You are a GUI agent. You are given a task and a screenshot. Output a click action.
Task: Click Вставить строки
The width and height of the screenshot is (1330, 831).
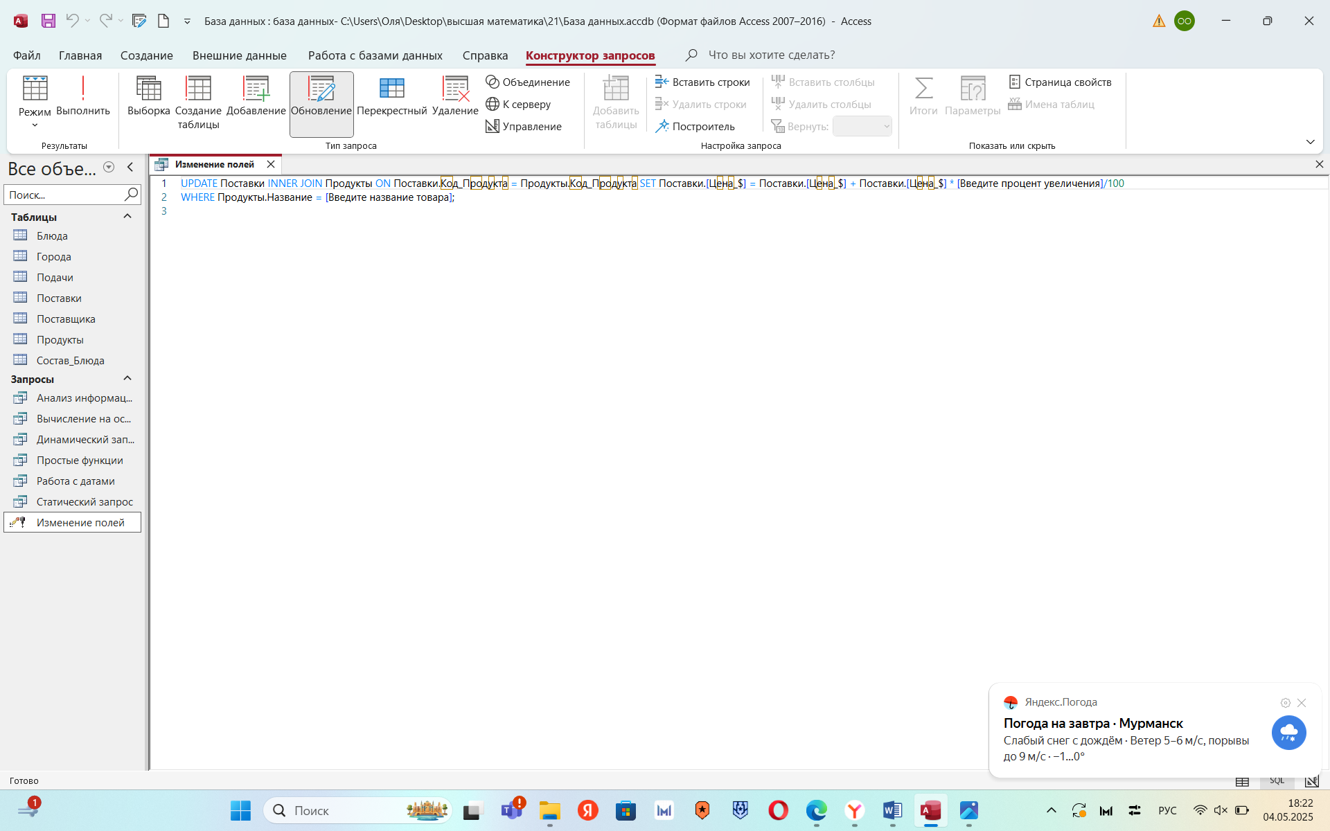pos(702,82)
